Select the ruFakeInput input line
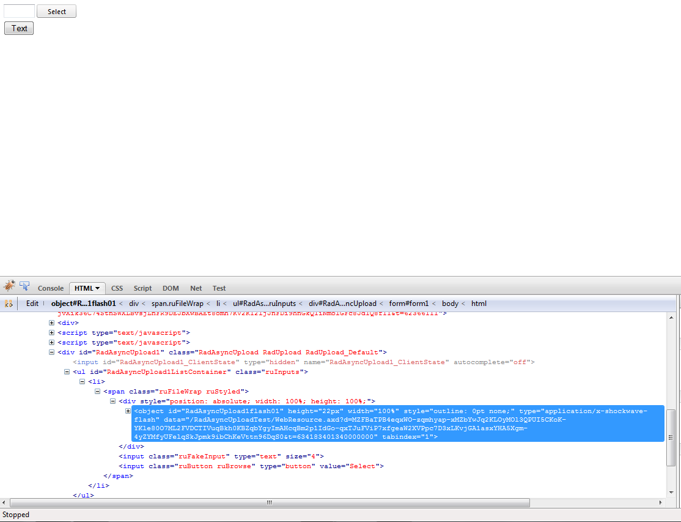Image resolution: width=681 pixels, height=522 pixels. tap(221, 457)
